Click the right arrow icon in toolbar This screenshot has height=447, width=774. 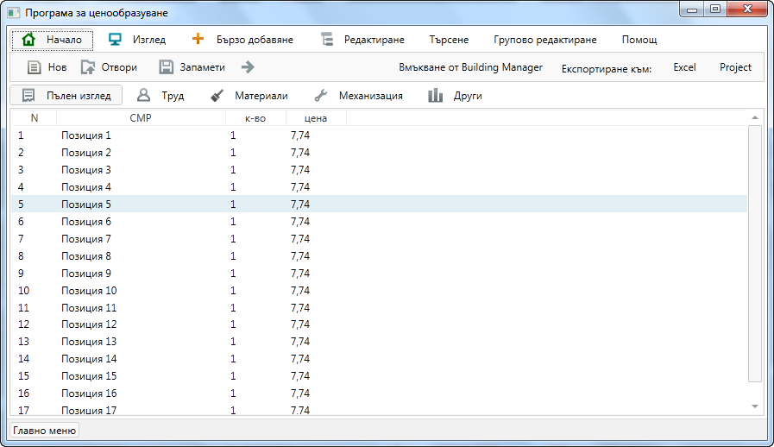pyautogui.click(x=248, y=67)
